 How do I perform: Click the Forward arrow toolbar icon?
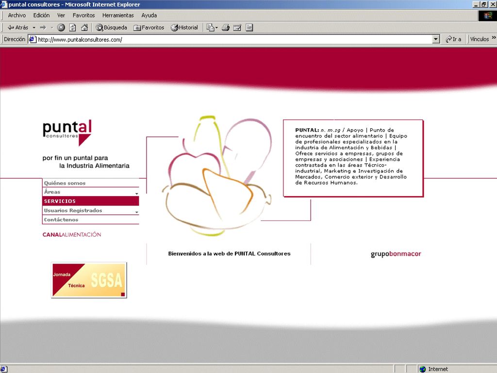(x=43, y=28)
